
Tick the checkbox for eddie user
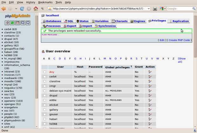pos(44,100)
